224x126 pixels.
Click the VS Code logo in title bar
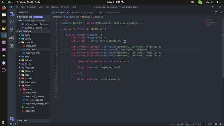(10, 7)
